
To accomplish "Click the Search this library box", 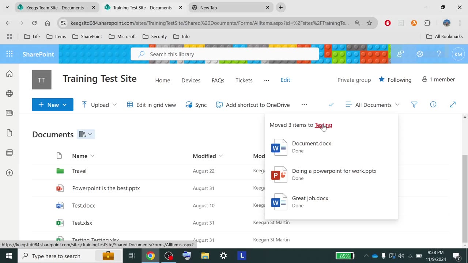I will tap(225, 54).
